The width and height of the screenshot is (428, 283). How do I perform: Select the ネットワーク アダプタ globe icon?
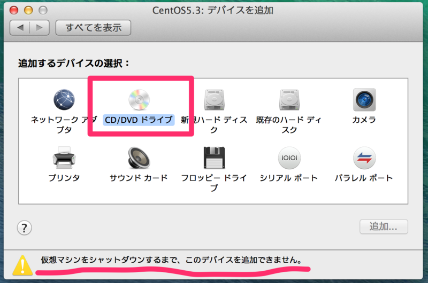click(x=64, y=100)
